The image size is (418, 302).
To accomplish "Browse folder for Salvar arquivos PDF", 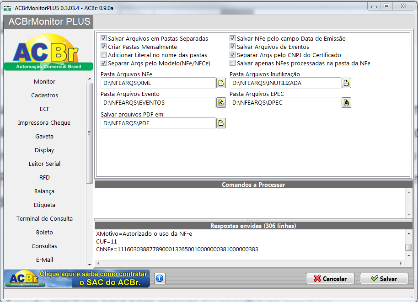I will point(221,123).
